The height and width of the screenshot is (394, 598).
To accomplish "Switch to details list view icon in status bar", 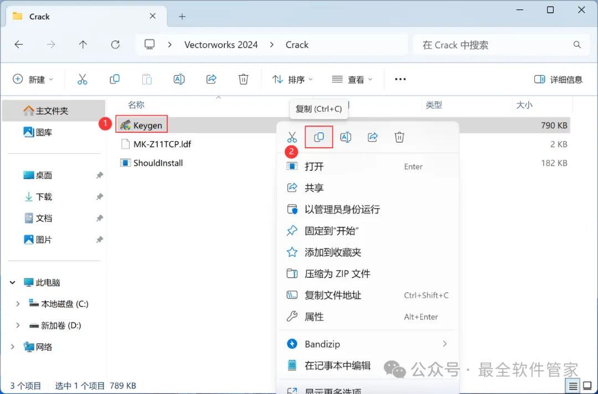I will point(573,386).
